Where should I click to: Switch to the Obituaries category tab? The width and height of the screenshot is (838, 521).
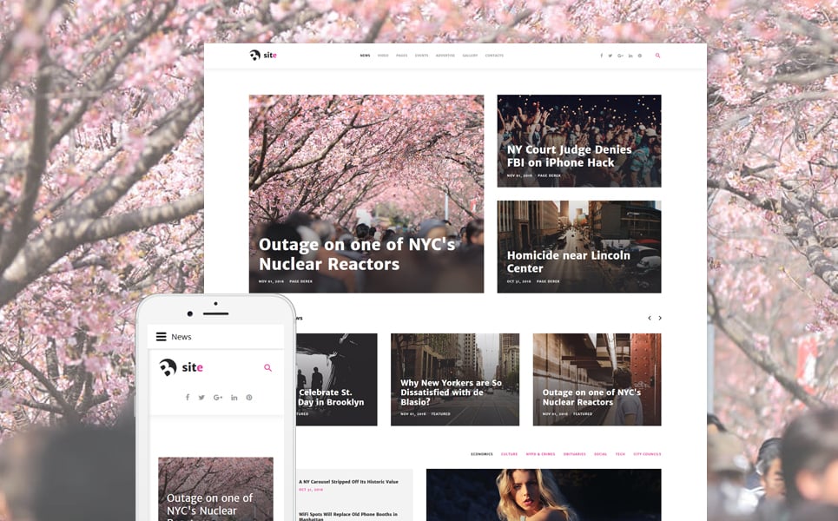574,454
